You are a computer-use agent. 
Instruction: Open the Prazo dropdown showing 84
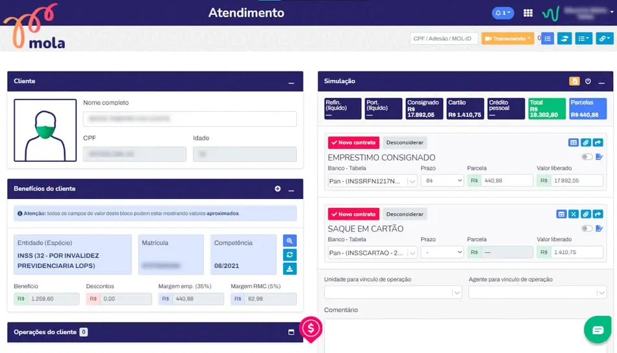(442, 181)
